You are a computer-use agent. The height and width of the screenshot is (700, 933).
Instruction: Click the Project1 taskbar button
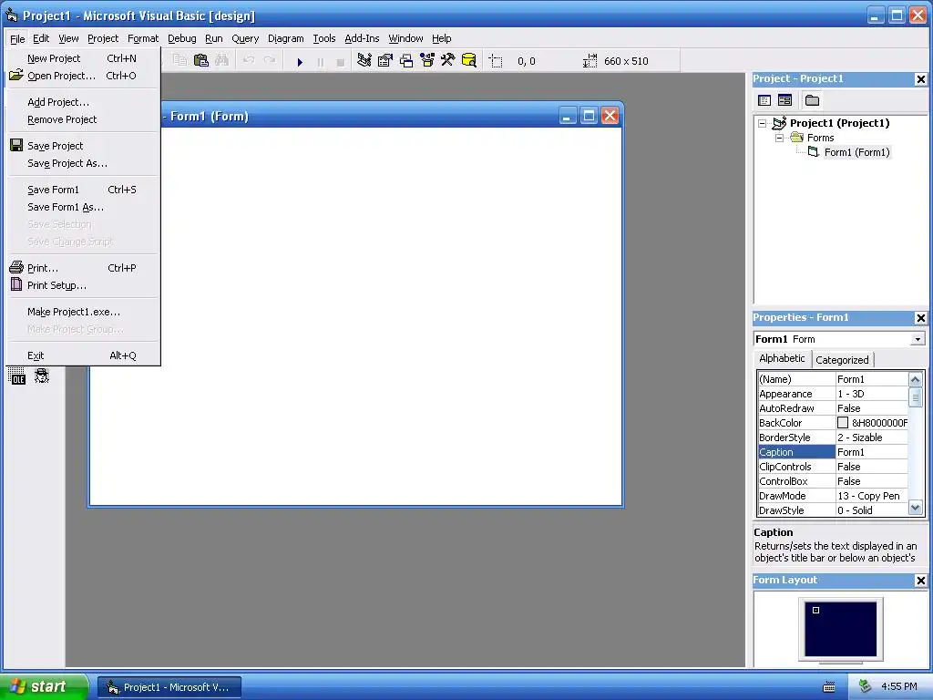click(x=169, y=687)
